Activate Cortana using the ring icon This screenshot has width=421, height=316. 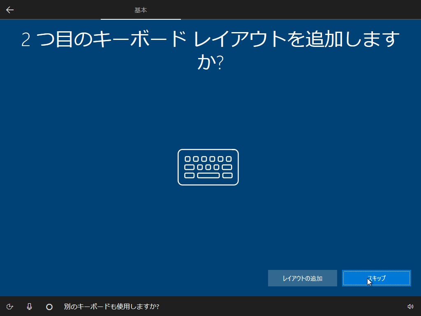49,307
